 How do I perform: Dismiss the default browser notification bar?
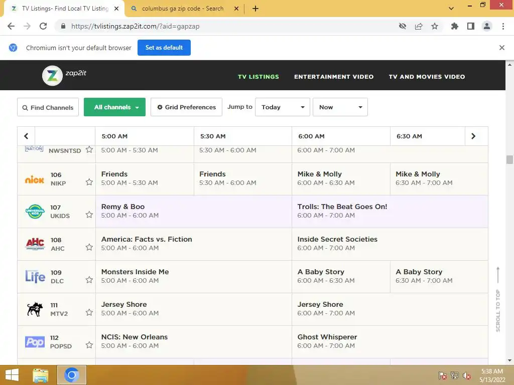coord(502,48)
